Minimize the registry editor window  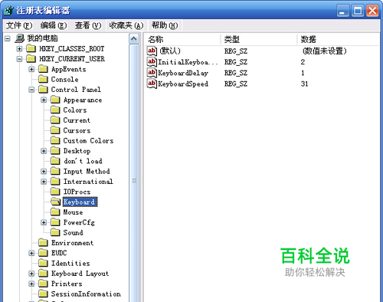tap(342, 11)
